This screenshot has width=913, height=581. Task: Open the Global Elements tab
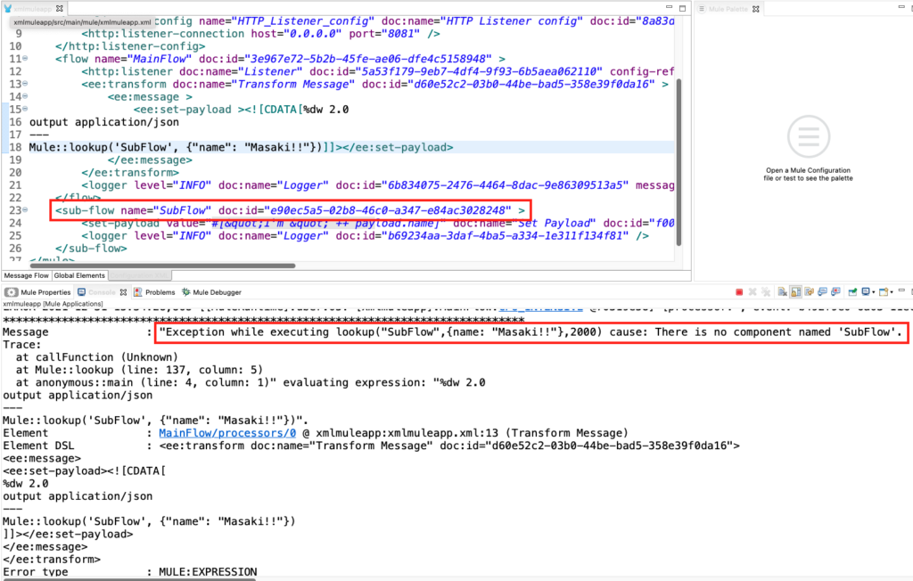coord(79,275)
